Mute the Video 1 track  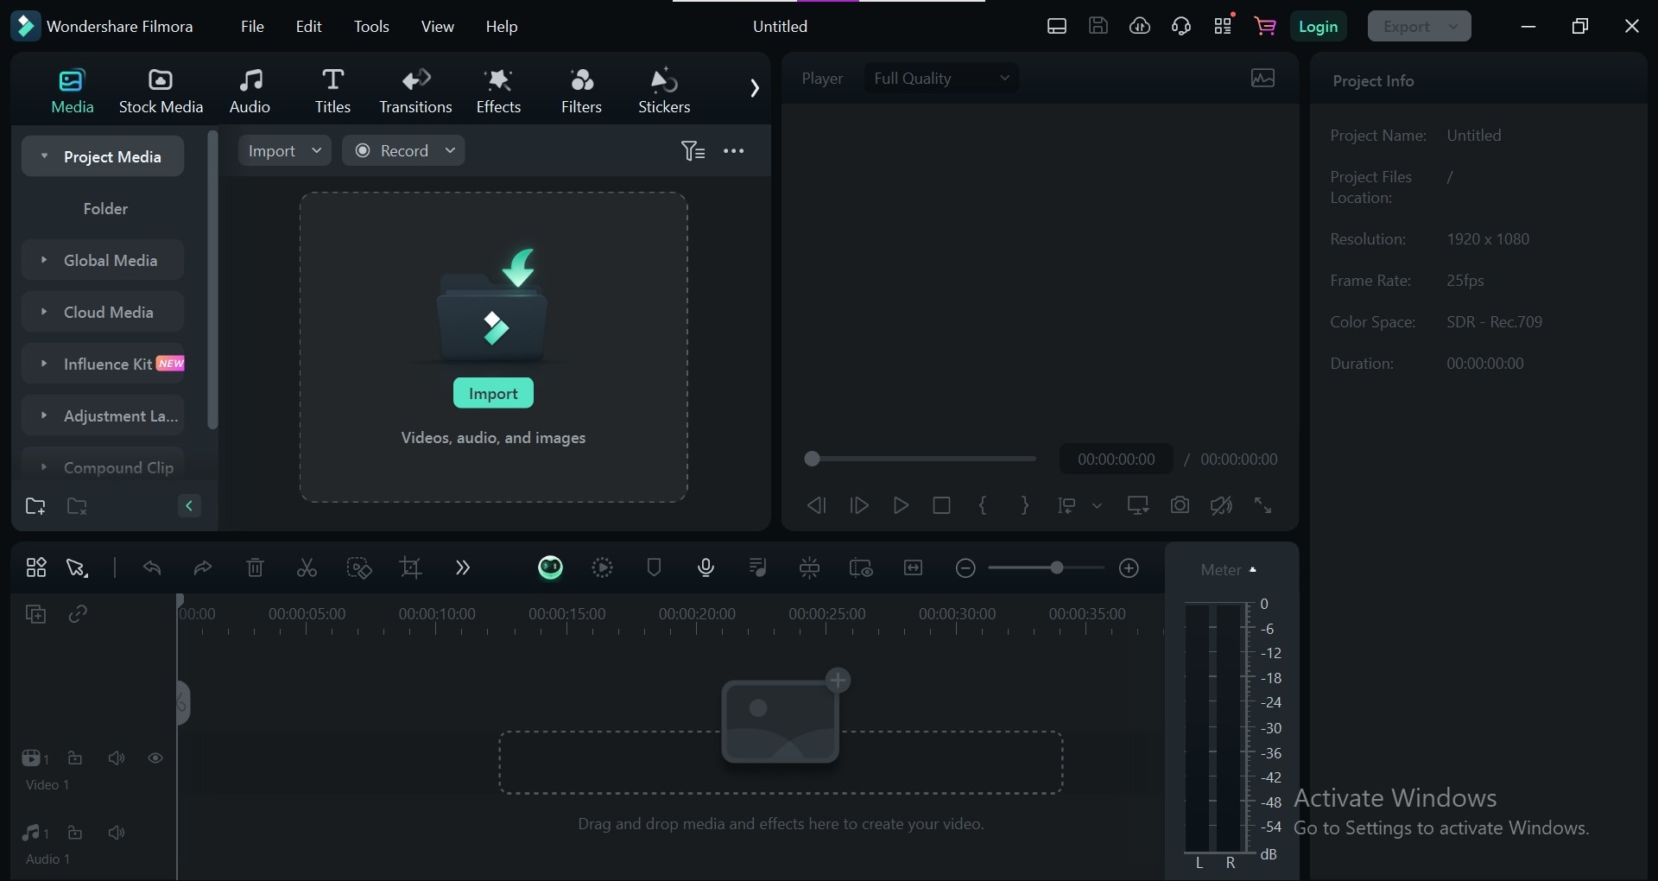(116, 758)
